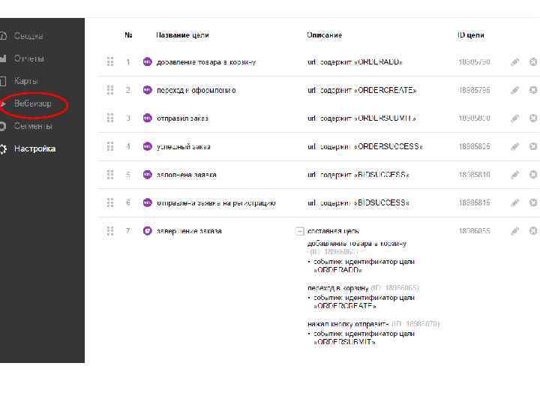Screen dimensions: 540x405
Task: Go to Сводка section
Action: click(28, 36)
